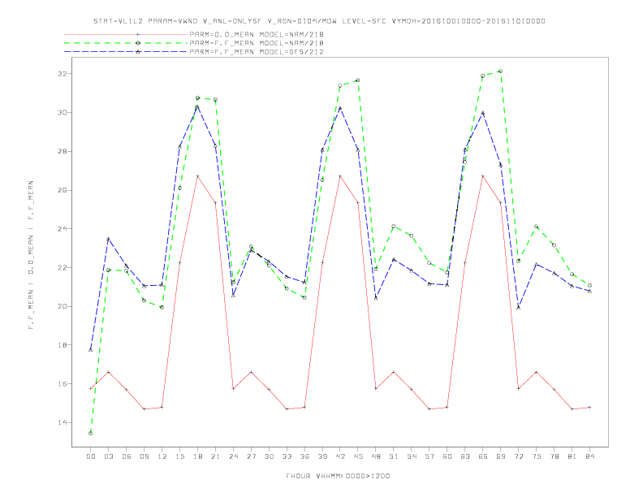The width and height of the screenshot is (643, 497).
Task: Click y-axis tick label 24
Action: pos(63,229)
